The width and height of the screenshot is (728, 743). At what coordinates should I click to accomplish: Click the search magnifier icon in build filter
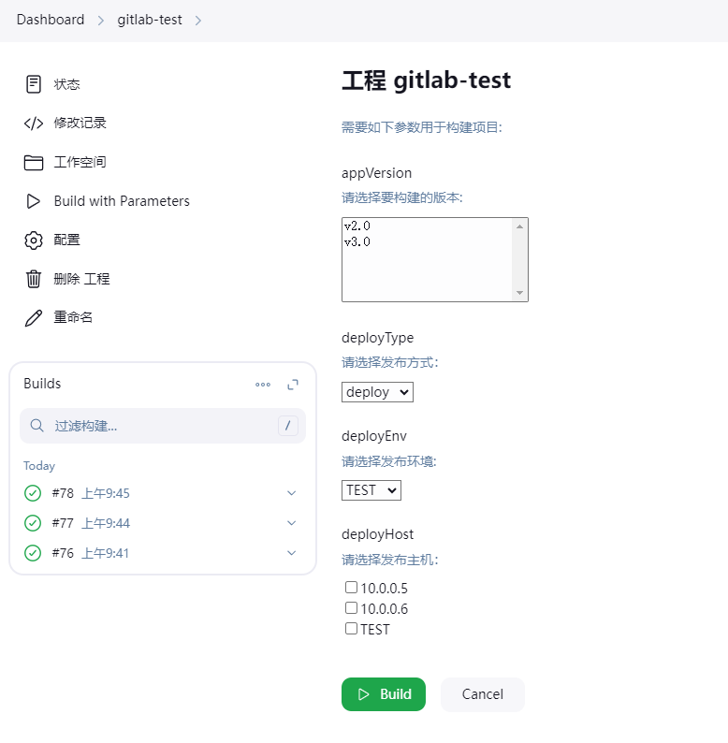(x=37, y=426)
